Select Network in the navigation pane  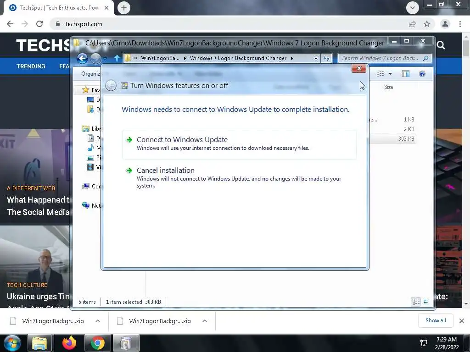pos(91,206)
